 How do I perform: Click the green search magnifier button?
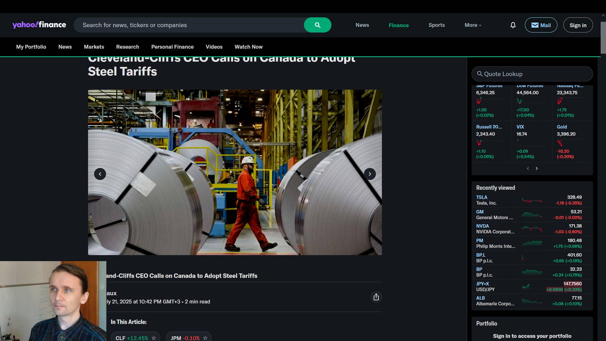[317, 25]
